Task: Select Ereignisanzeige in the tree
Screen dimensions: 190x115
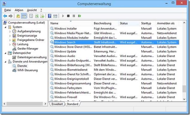Action: tap(27, 36)
